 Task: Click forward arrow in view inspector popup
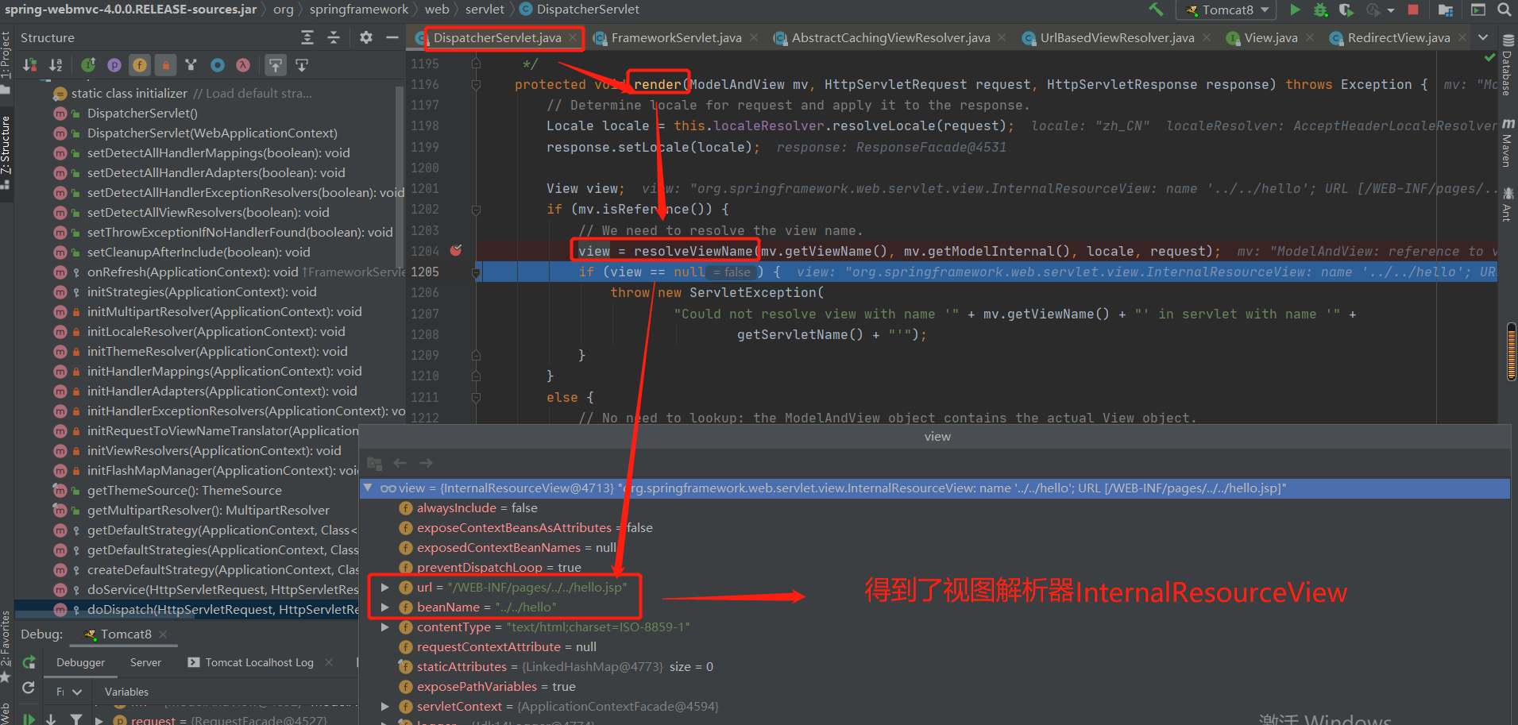427,463
